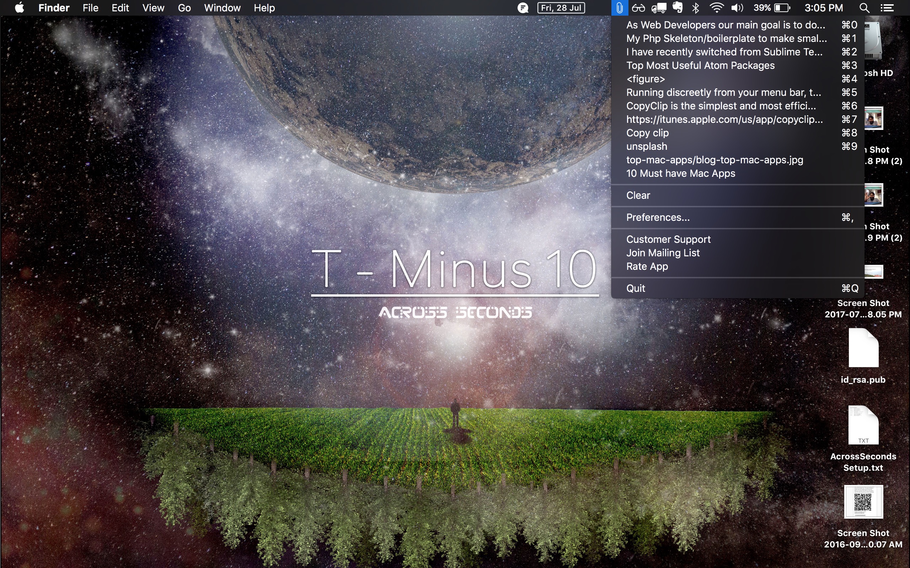Quit CopyClip application
Viewport: 910px width, 568px height.
tap(636, 288)
